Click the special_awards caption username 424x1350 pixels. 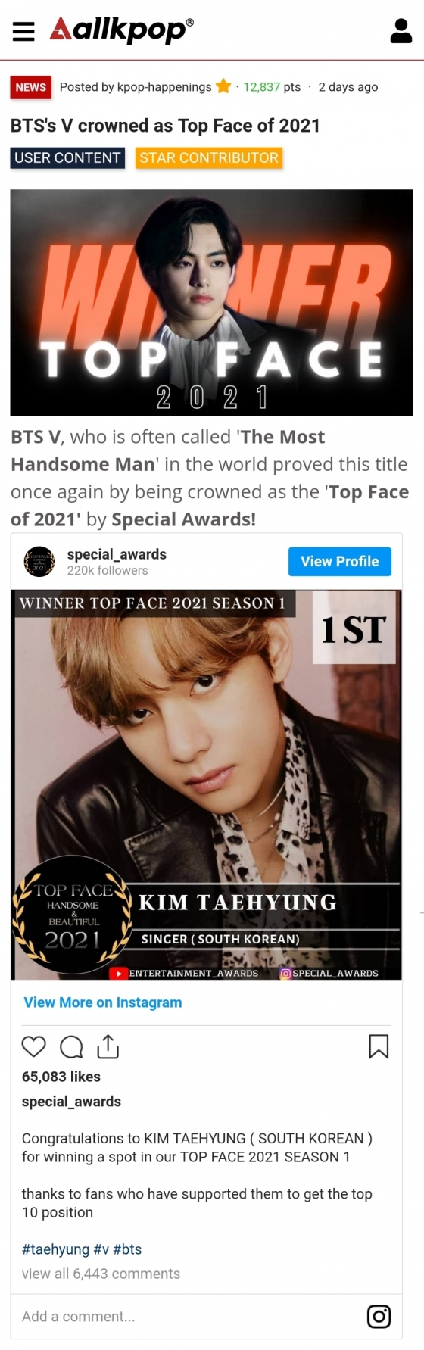71,1102
